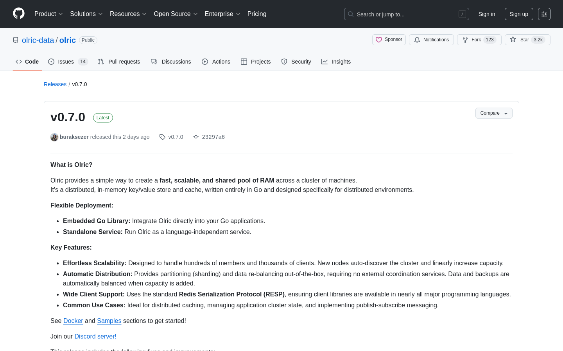Click the Code tab angle-brackets icon
The image size is (563, 351).
19,62
